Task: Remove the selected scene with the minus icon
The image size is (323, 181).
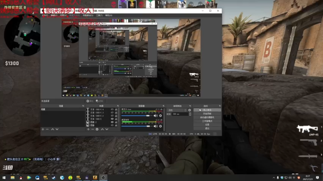Action: click(x=47, y=129)
